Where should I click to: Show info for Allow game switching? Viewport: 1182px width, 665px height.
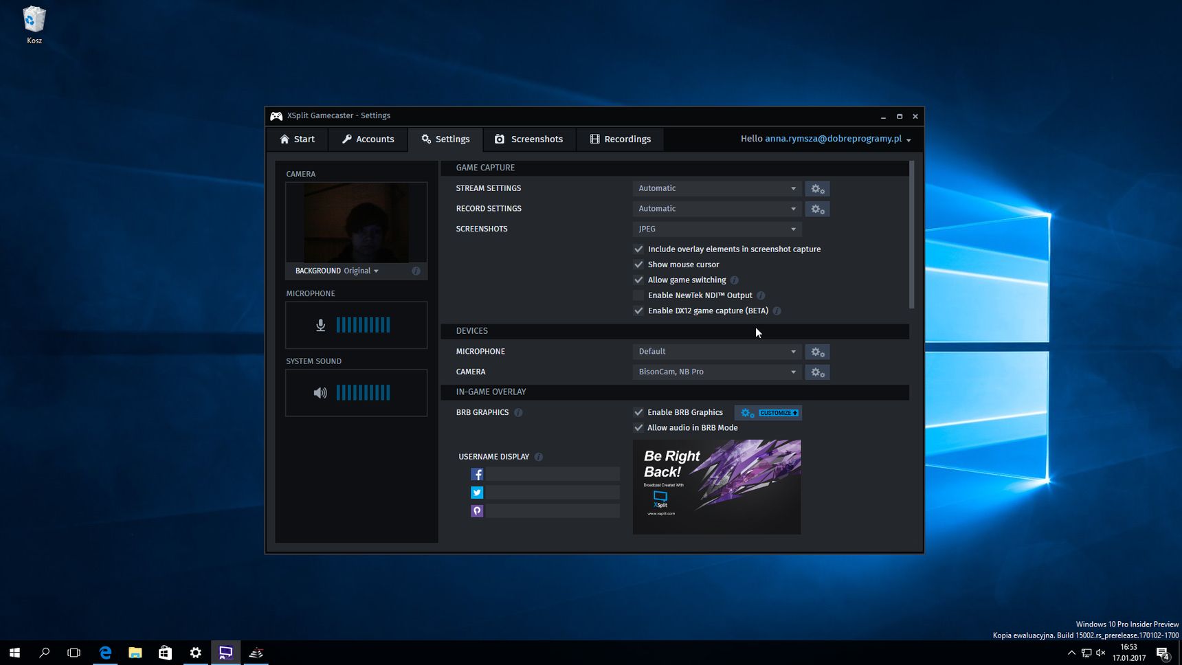point(735,280)
